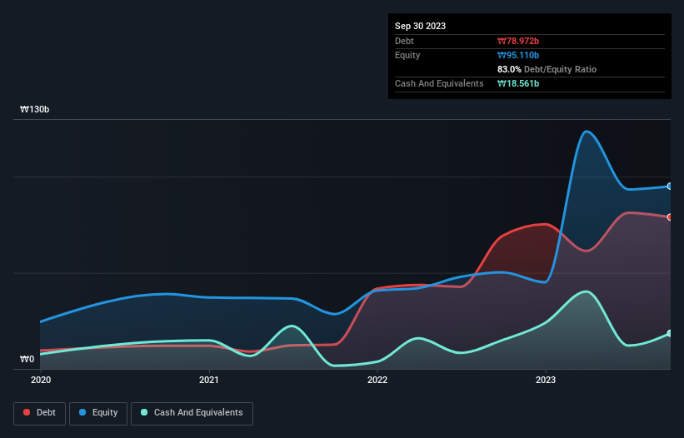This screenshot has height=438, width=684.
Task: Select the red Debt end-point marker
Action: (670, 217)
